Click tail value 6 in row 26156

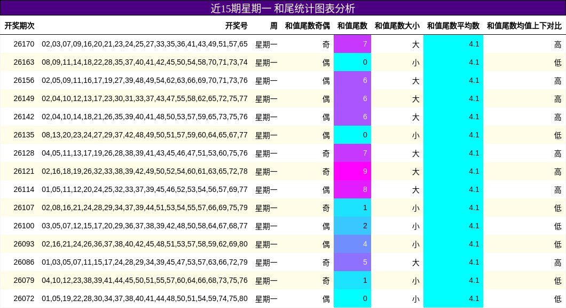pos(352,80)
